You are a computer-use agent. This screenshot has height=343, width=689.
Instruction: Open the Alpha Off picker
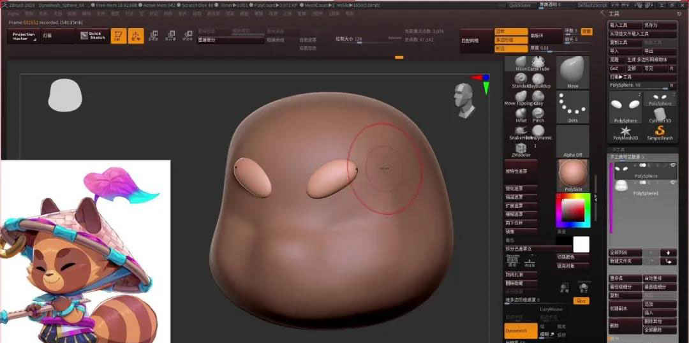[x=572, y=142]
